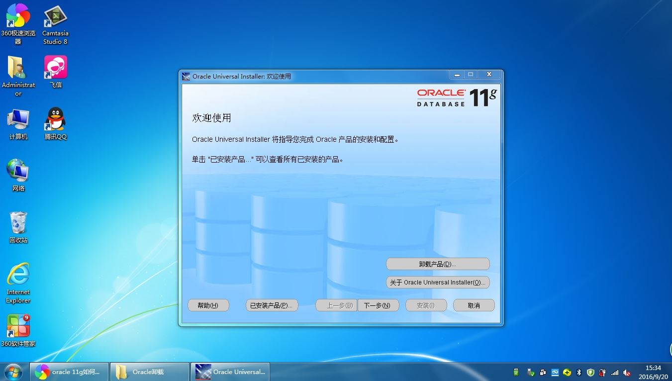672x381 pixels.
Task: Click the muted speaker volume tray icon
Action: [x=627, y=373]
